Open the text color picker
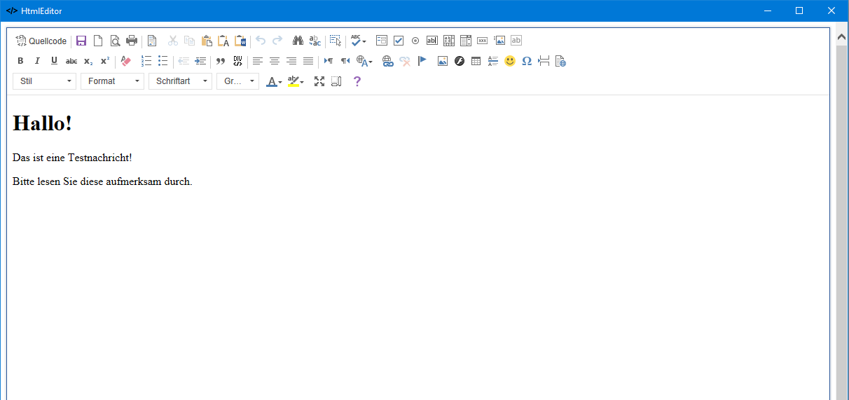 pyautogui.click(x=273, y=81)
